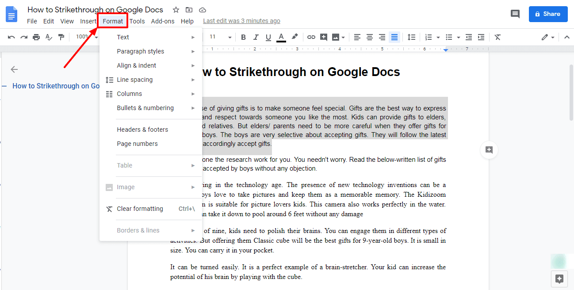Screen dimensions: 574x290
Task: Apply a bulleted list
Action: (x=449, y=37)
